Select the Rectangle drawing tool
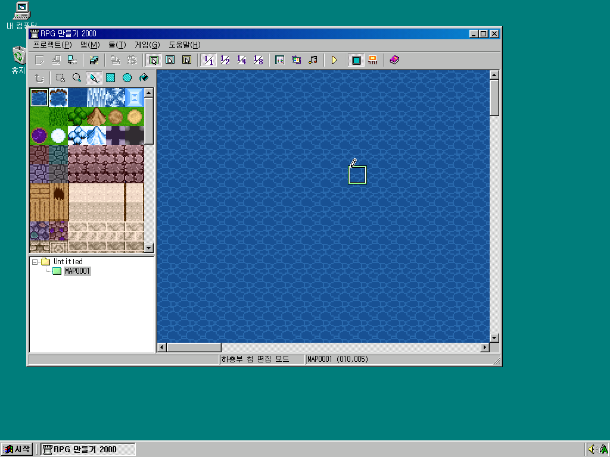Screen dimensions: 610x457 pos(110,78)
